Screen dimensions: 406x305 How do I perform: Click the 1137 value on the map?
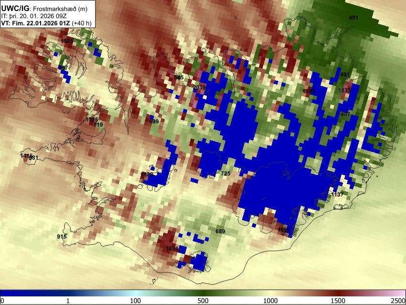[337, 195]
